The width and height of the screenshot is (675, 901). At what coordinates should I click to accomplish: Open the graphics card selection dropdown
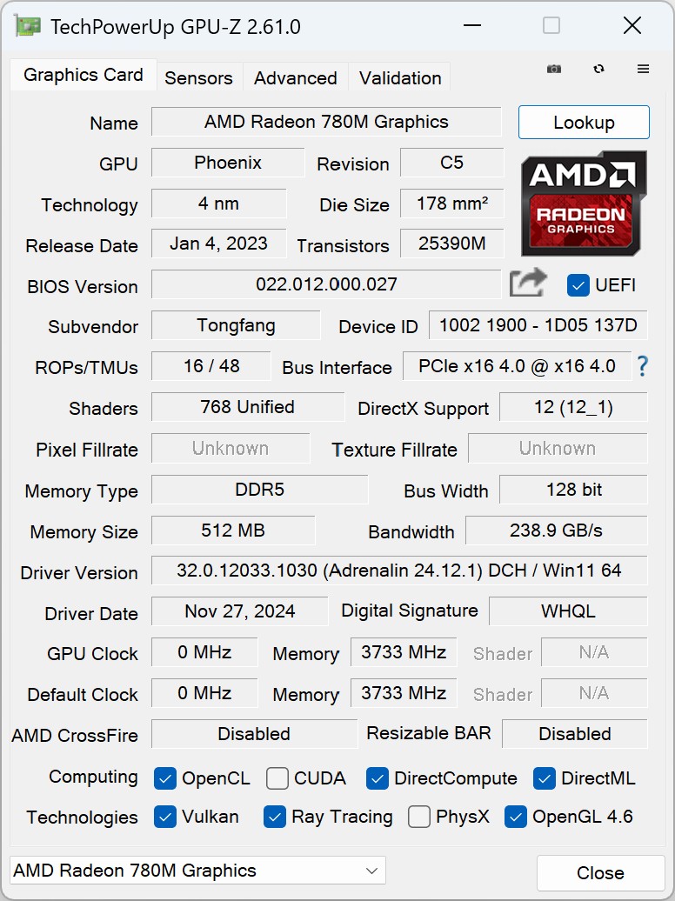coord(371,871)
